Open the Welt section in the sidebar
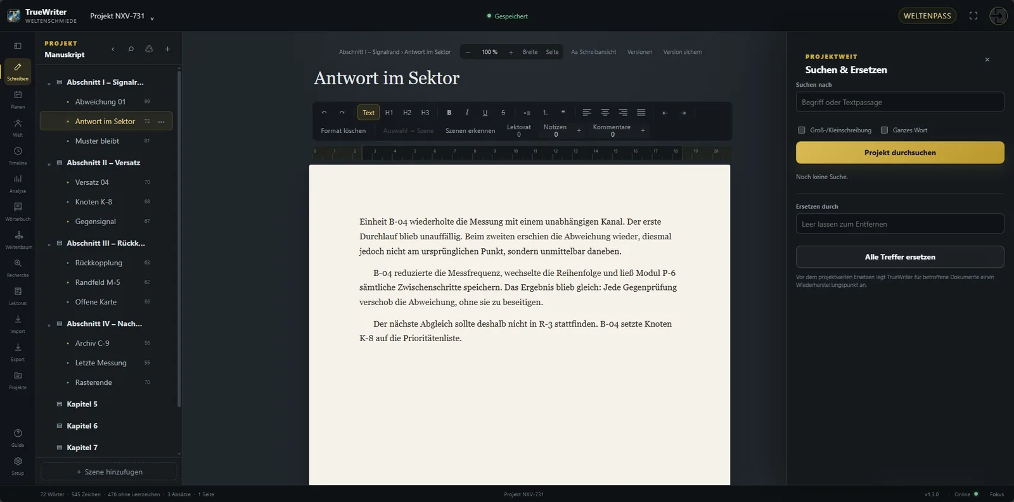 point(18,127)
